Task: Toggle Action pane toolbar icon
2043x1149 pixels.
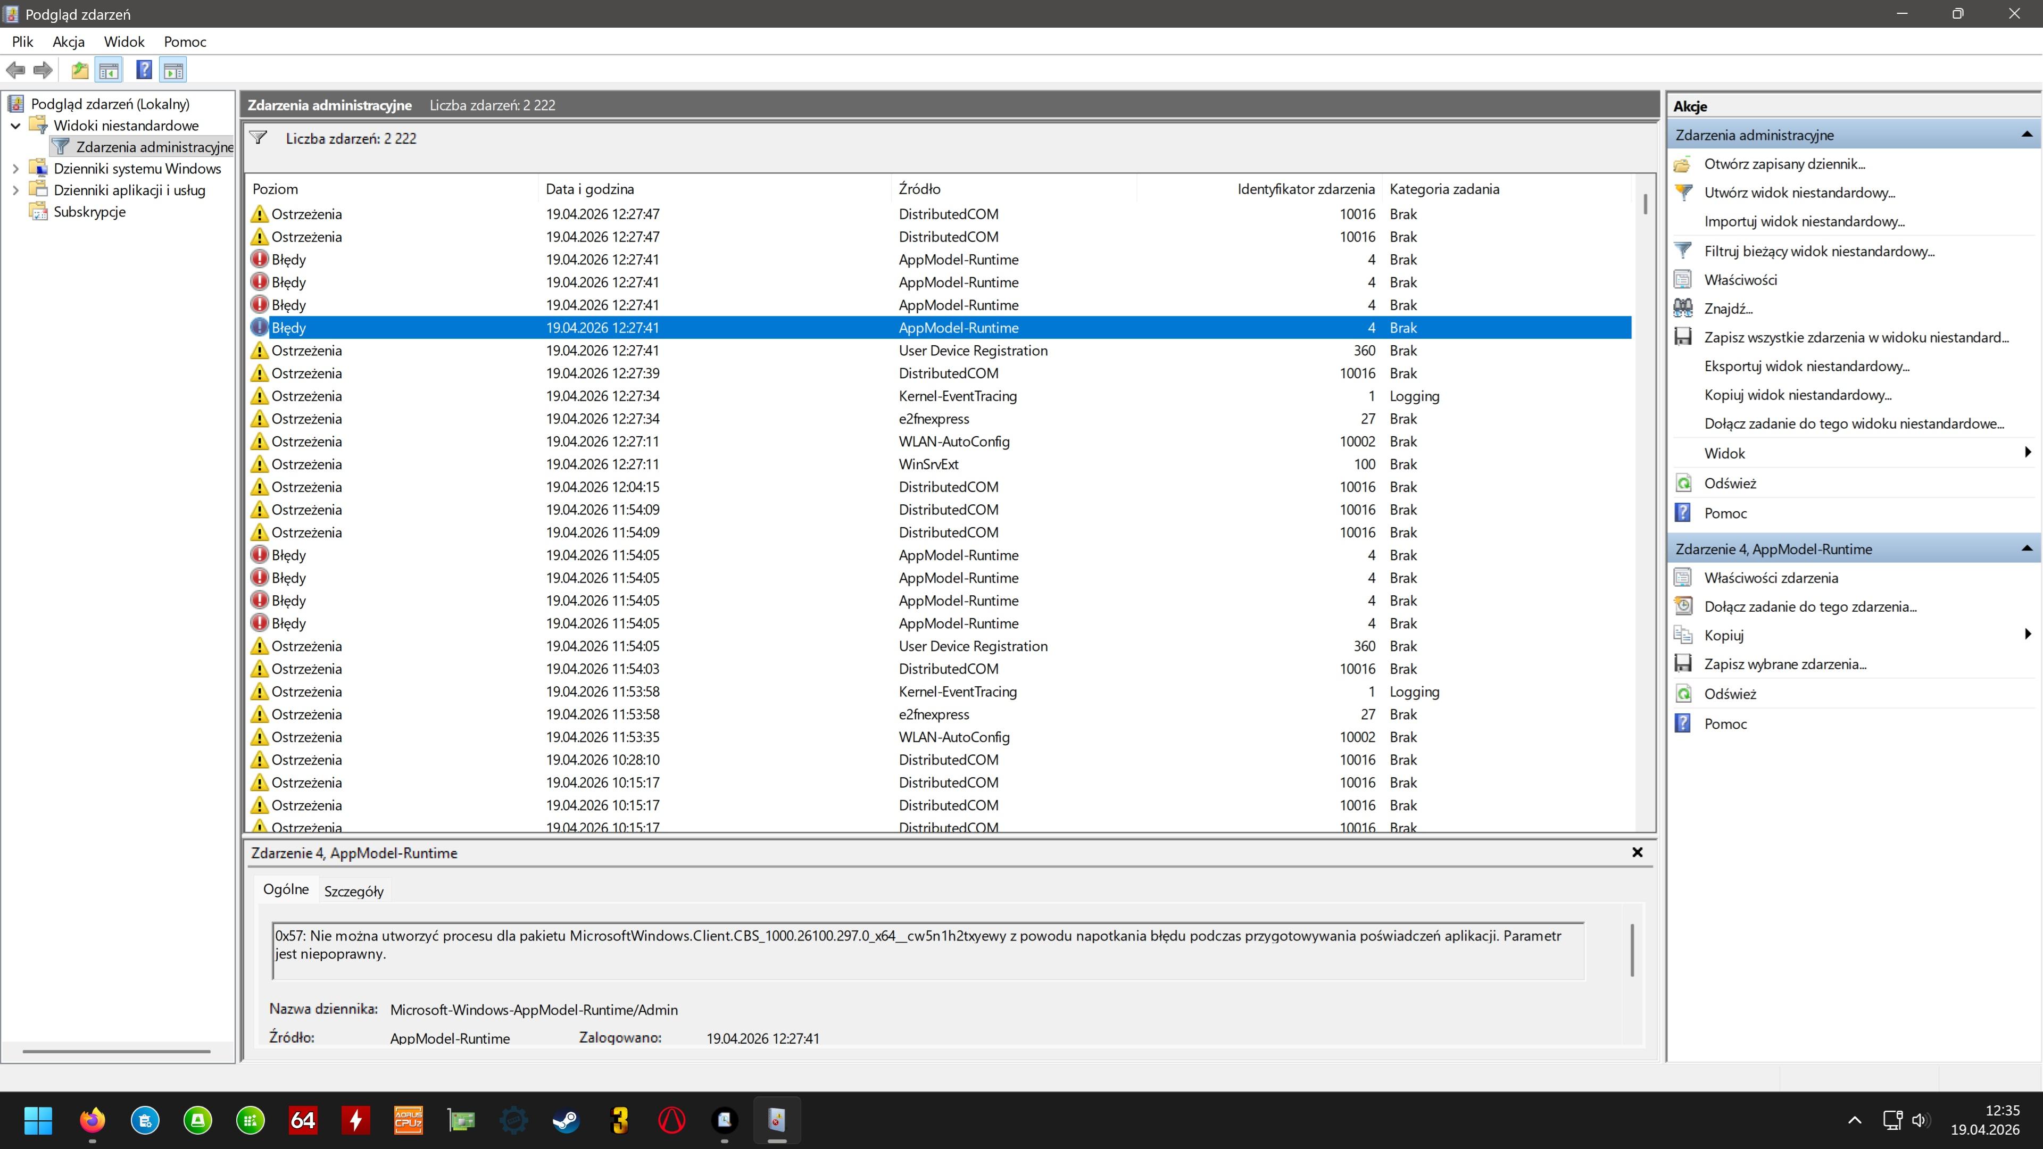Action: [173, 71]
